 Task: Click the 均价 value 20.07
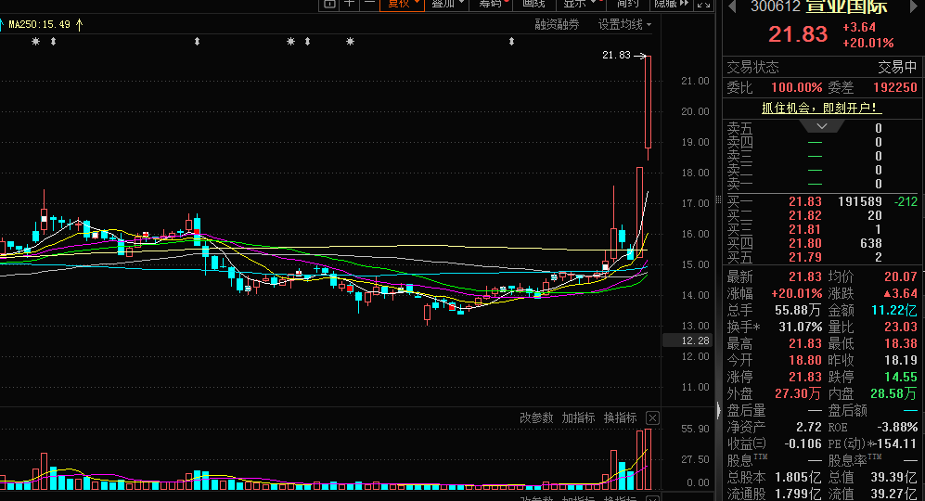point(900,276)
